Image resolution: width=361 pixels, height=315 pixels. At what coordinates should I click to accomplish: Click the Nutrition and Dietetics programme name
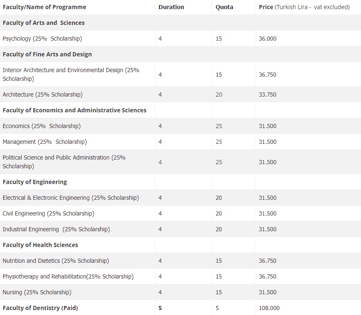click(56, 261)
